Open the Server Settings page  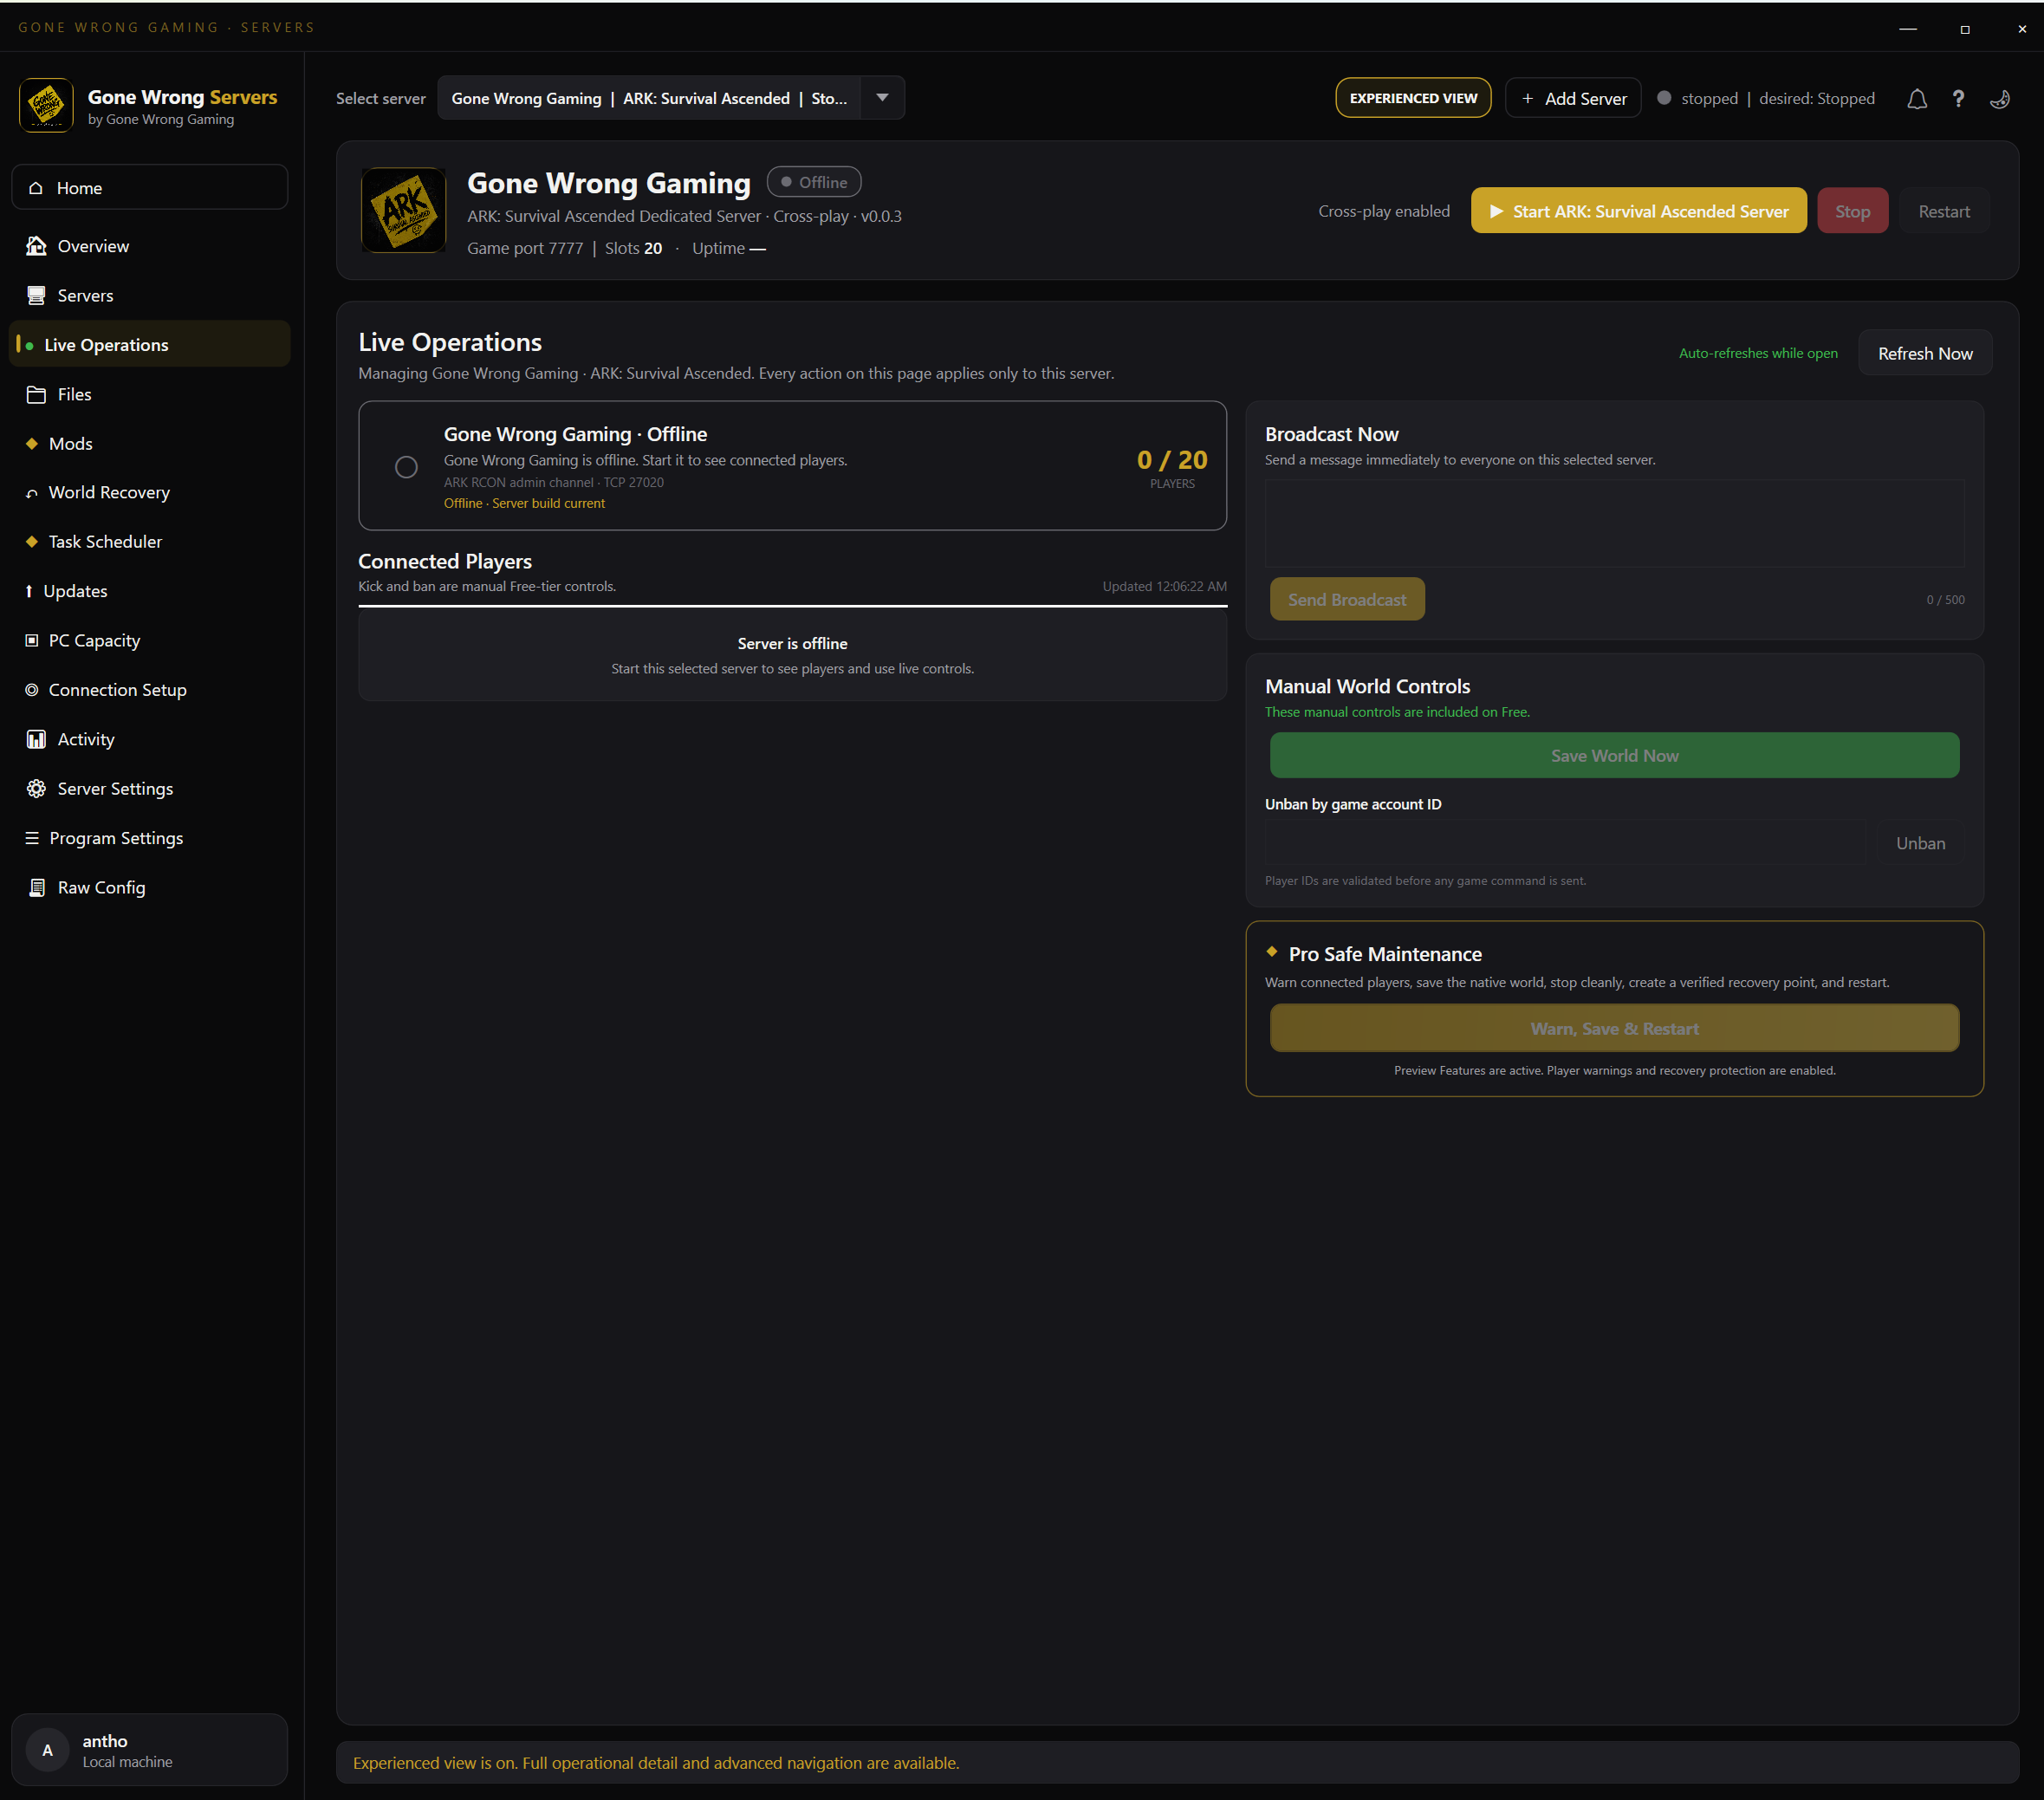pyautogui.click(x=150, y=788)
